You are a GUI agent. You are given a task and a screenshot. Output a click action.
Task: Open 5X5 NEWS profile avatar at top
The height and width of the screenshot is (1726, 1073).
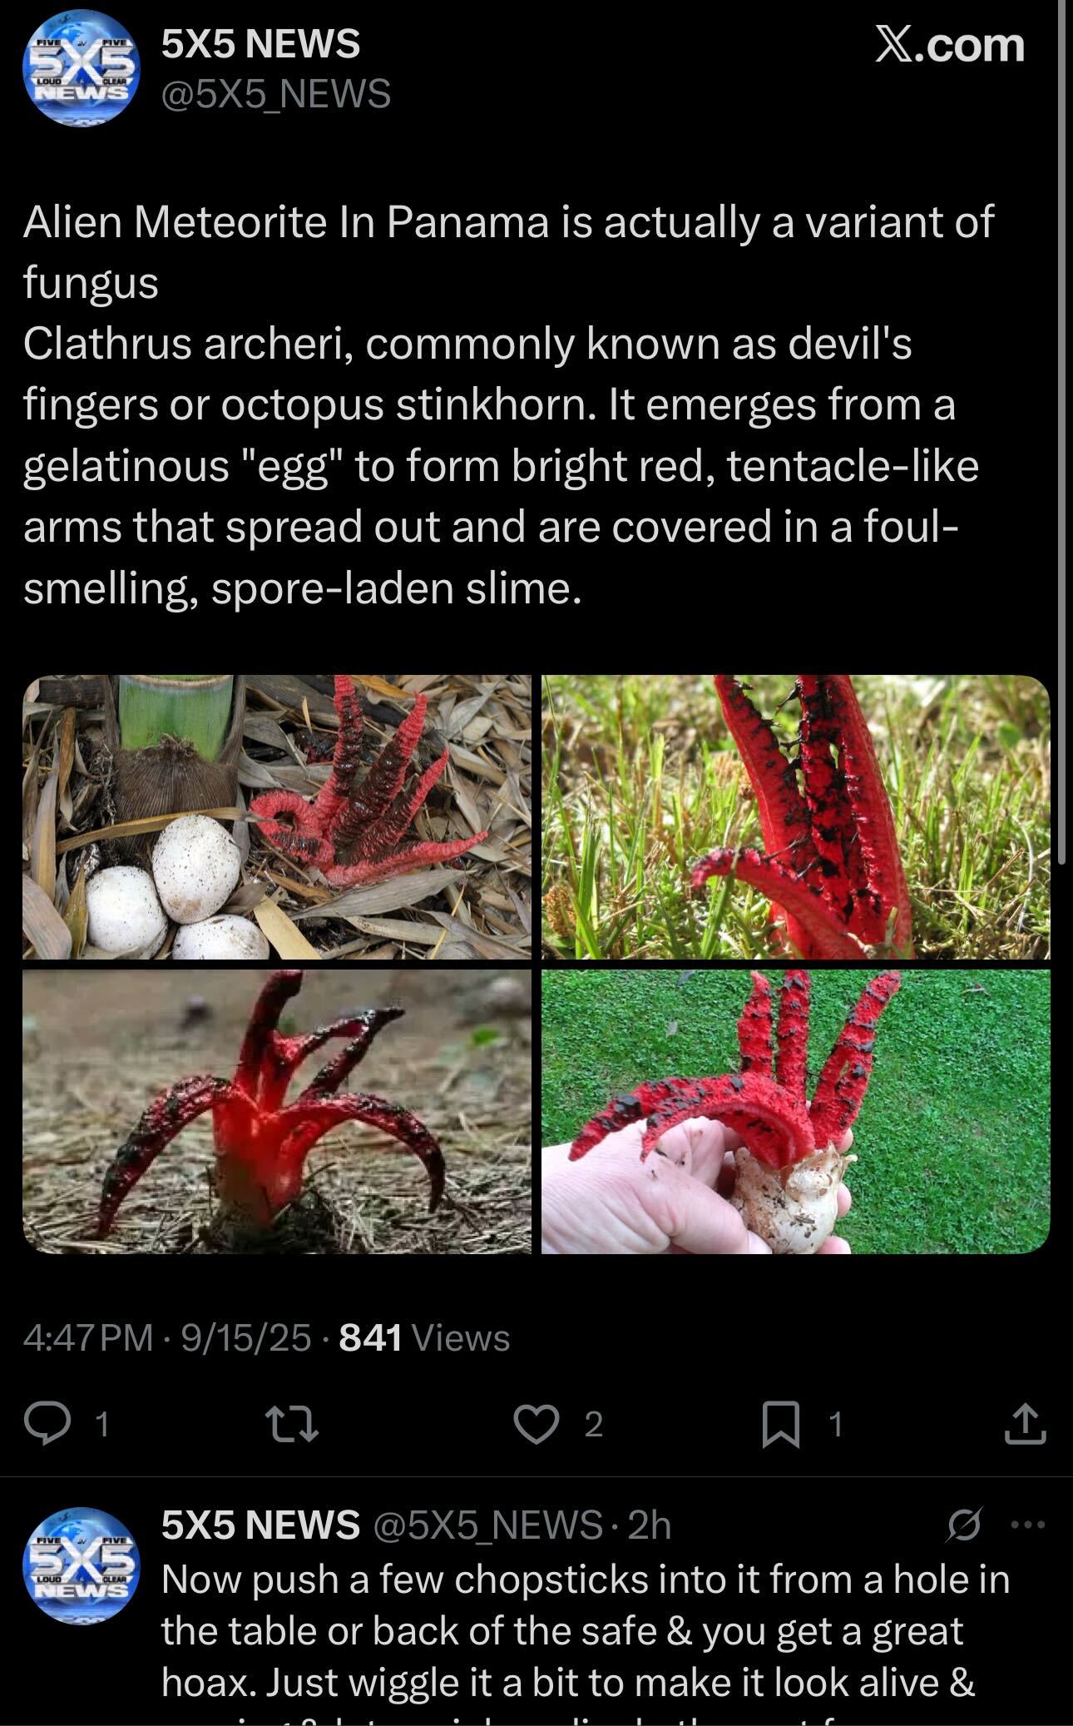click(79, 68)
